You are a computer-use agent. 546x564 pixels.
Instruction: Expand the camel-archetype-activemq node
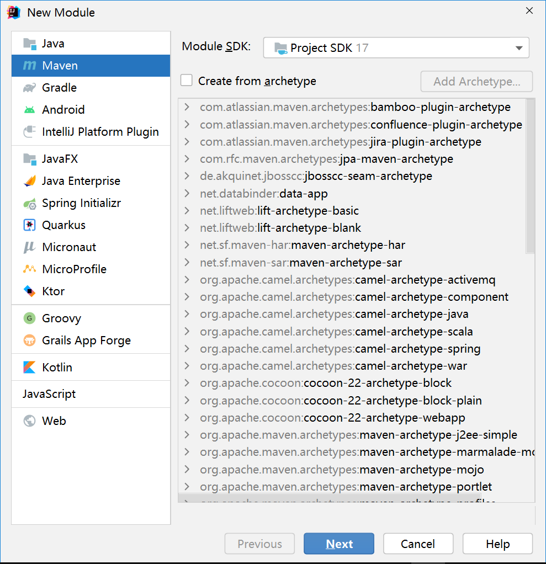click(187, 279)
